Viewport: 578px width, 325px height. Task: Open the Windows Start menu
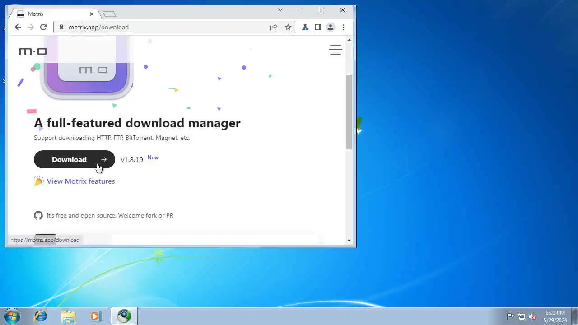12,316
